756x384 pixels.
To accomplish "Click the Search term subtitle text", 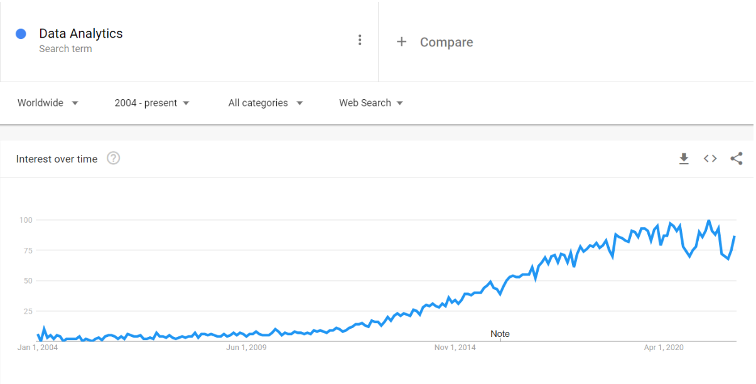I will point(65,49).
